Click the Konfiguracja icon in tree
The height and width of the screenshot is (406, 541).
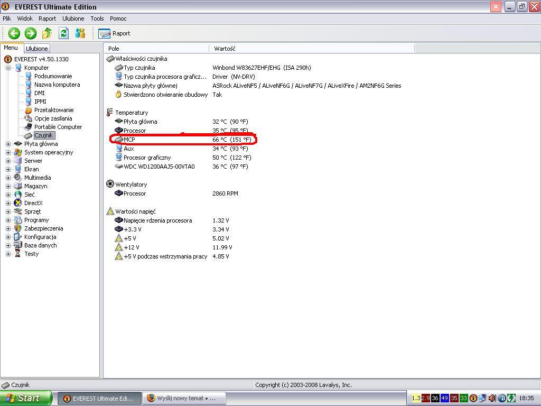[x=18, y=237]
